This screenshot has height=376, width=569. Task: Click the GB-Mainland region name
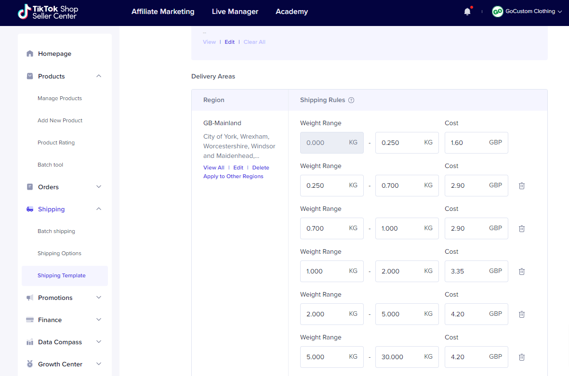pyautogui.click(x=222, y=123)
